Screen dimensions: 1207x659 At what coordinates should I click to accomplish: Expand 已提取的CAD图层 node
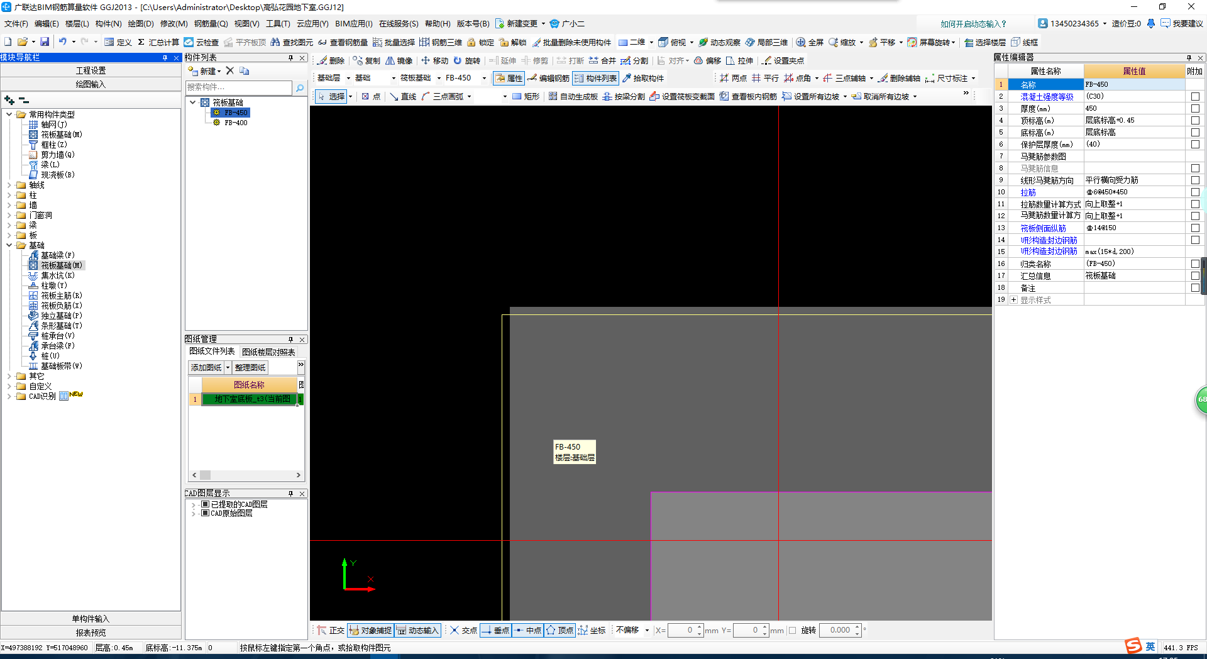pos(193,504)
